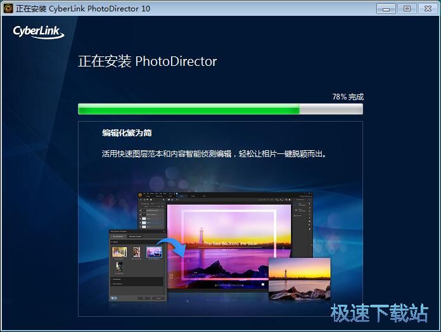The width and height of the screenshot is (441, 332).
Task: Click the window title '正在安装 CyberLink PhotoDirector 10'
Action: point(83,9)
